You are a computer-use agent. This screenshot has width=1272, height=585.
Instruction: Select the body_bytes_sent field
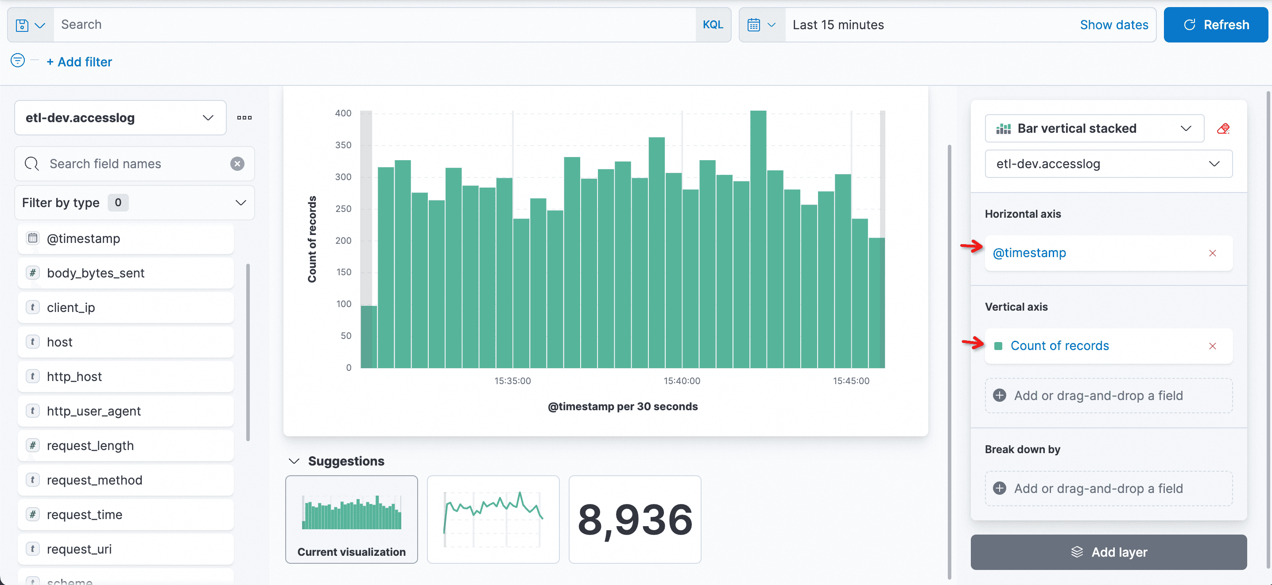click(95, 273)
